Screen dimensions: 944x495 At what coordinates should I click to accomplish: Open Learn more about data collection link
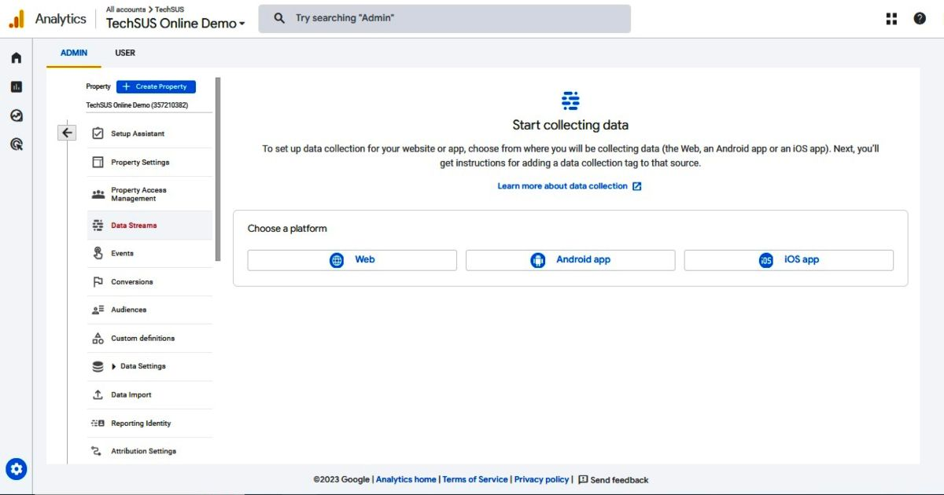[x=562, y=186]
